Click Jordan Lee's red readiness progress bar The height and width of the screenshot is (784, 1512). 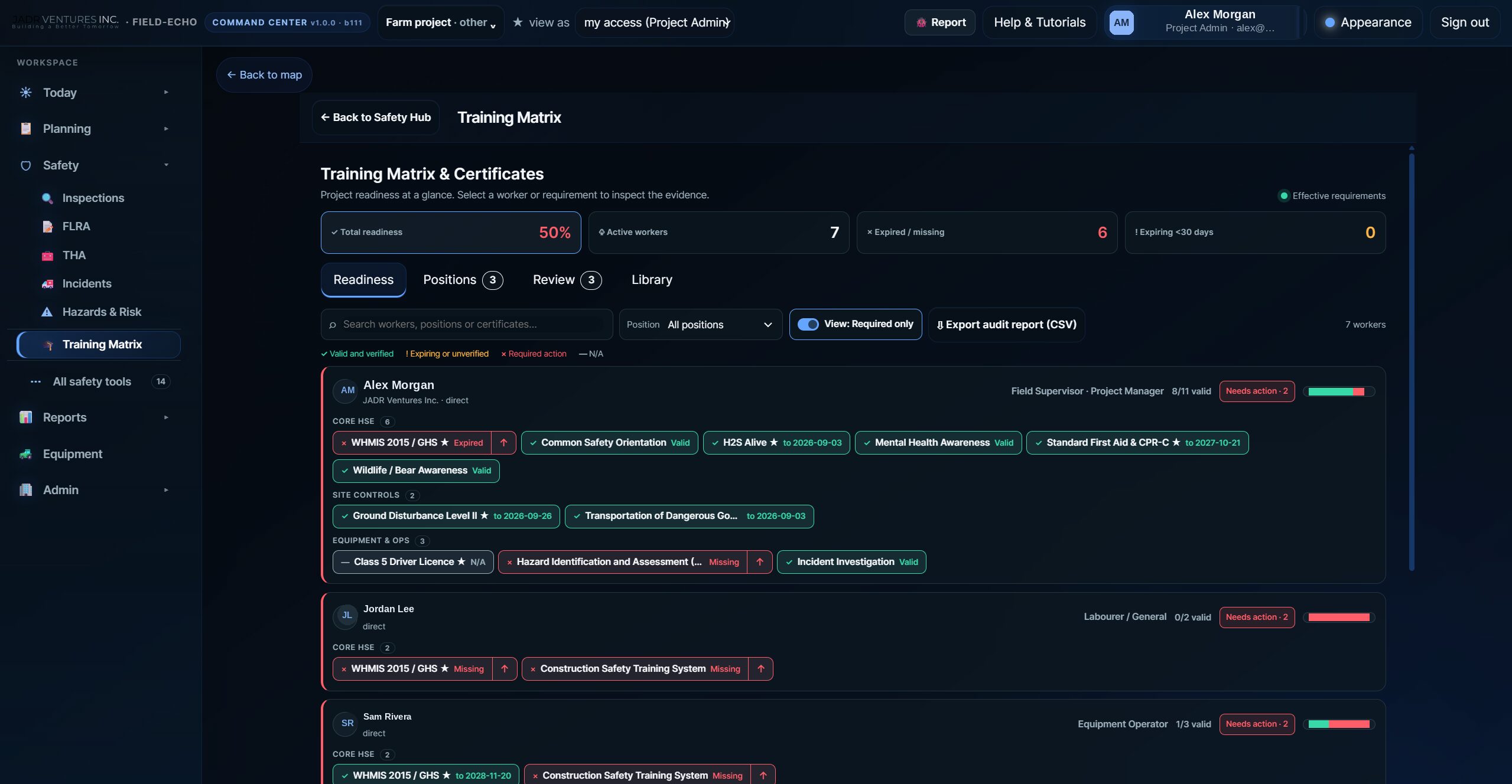1339,618
